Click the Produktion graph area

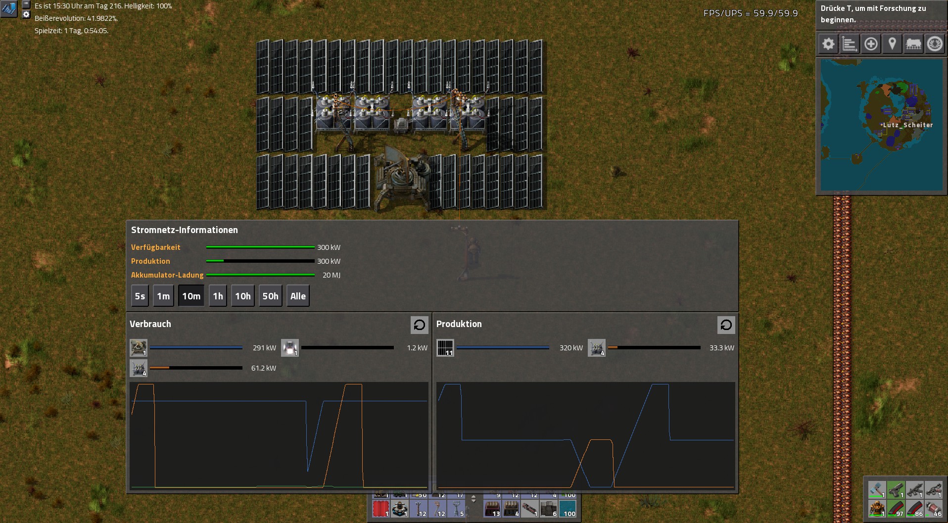pos(585,436)
